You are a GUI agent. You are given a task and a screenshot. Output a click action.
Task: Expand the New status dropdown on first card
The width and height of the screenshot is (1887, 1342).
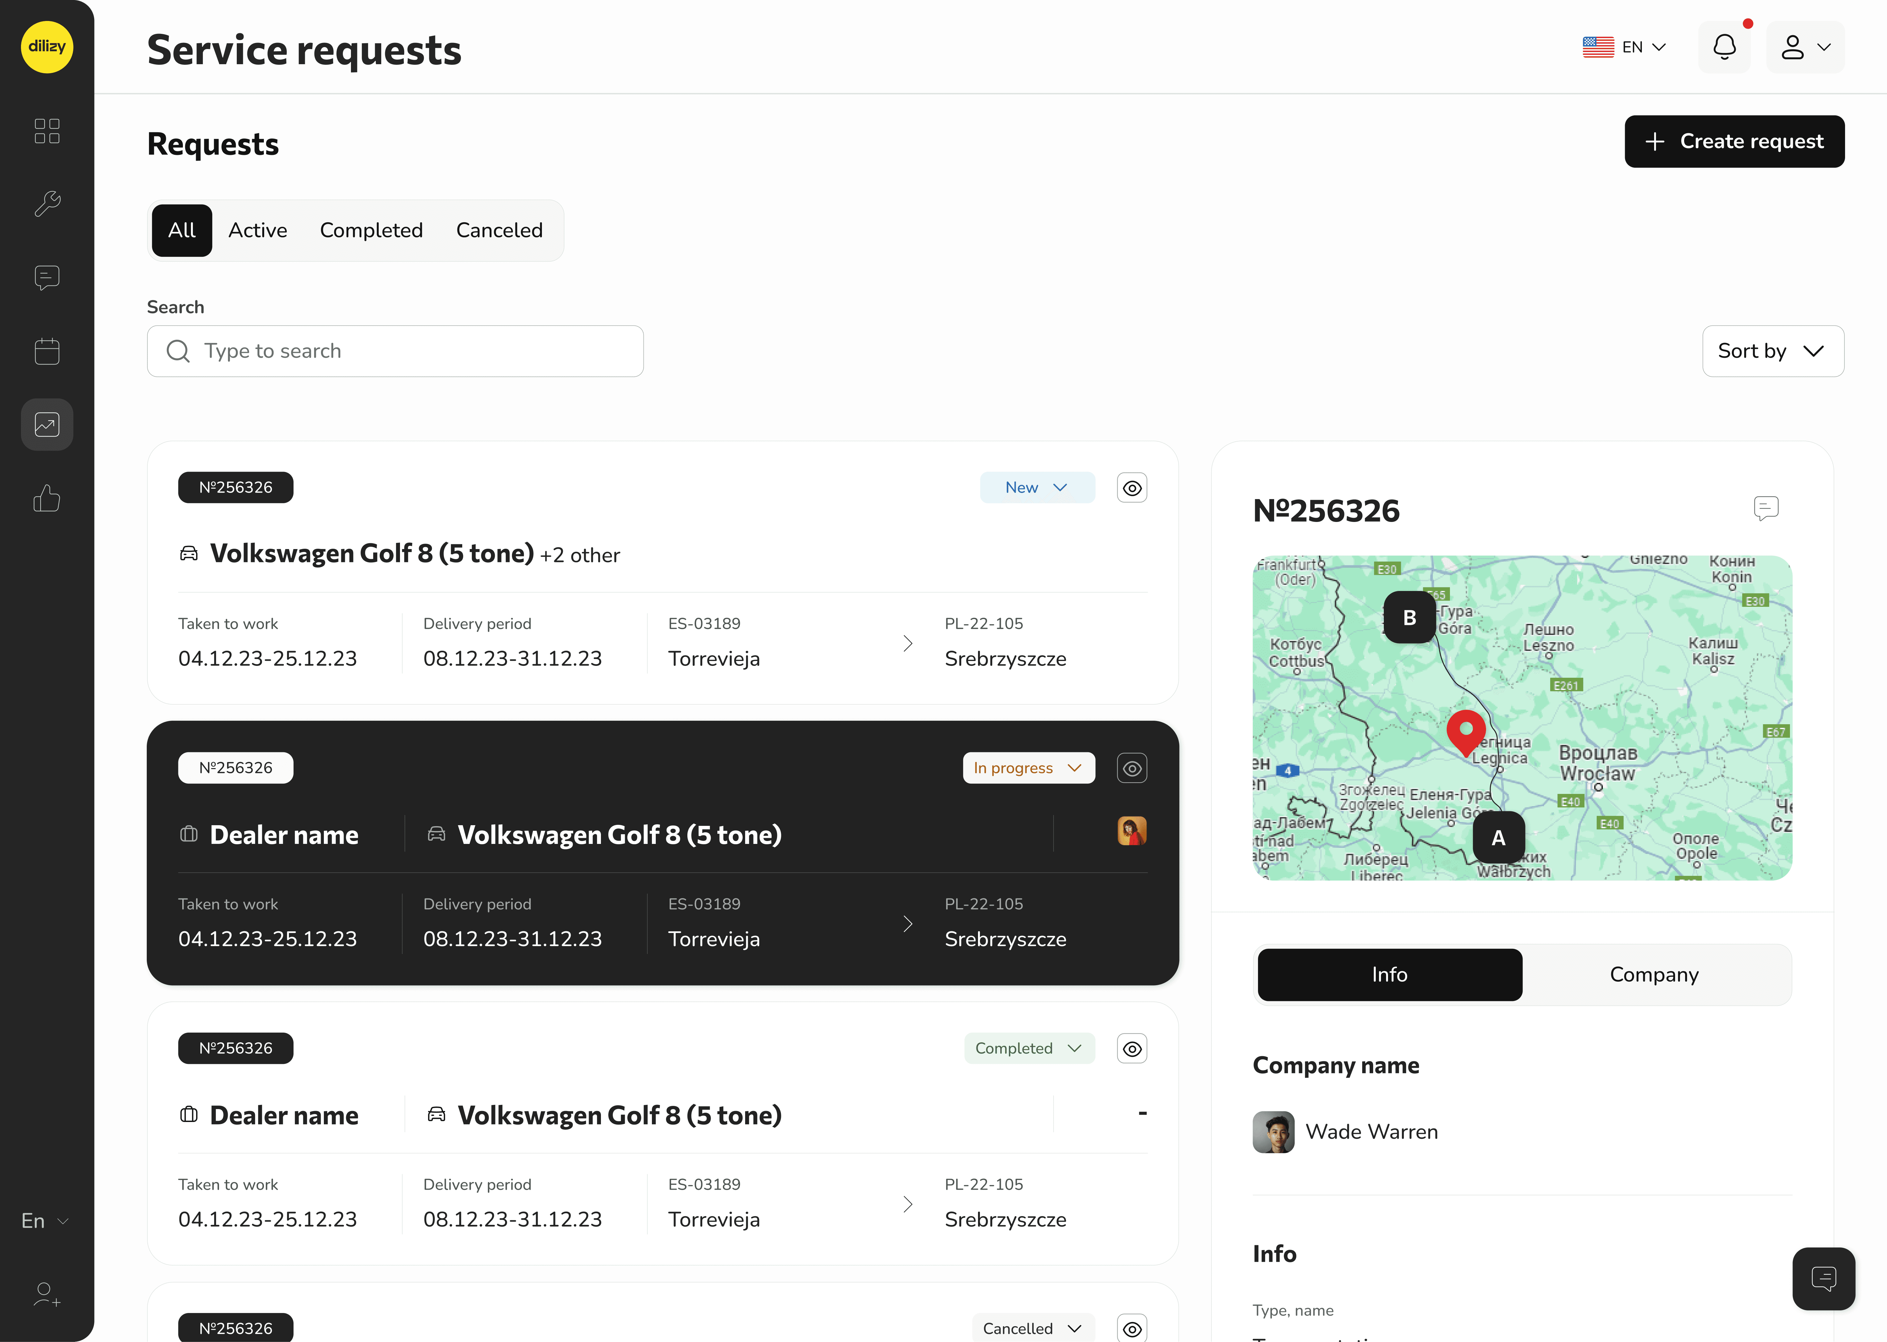click(1037, 487)
